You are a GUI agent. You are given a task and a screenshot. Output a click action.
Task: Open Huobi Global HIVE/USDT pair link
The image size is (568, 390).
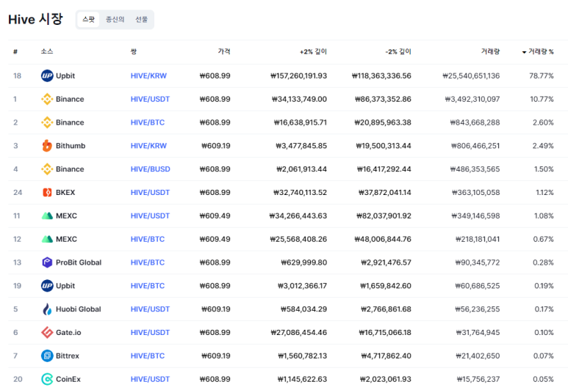click(x=150, y=309)
